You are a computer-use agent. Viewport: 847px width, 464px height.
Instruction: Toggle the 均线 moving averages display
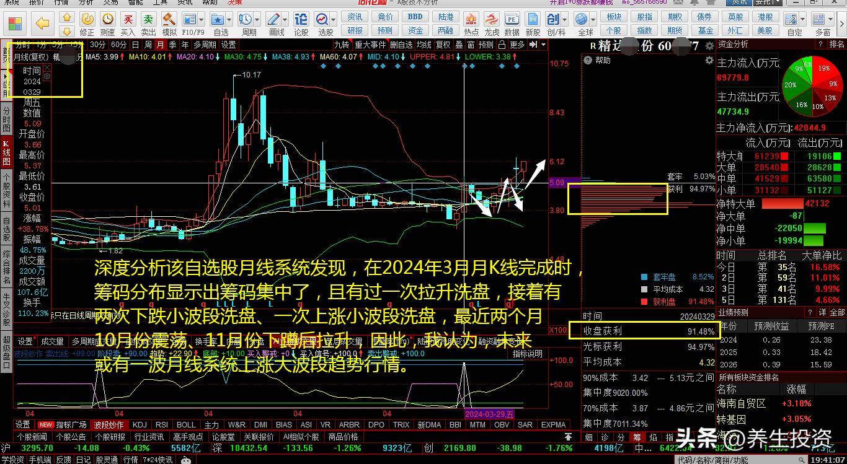423,45
